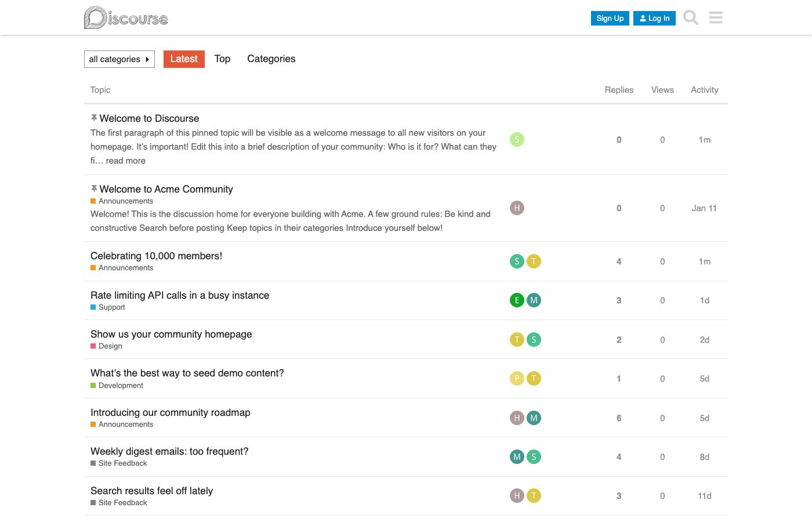Expand the all categories dropdown
Viewport: 812px width, 522px height.
119,59
